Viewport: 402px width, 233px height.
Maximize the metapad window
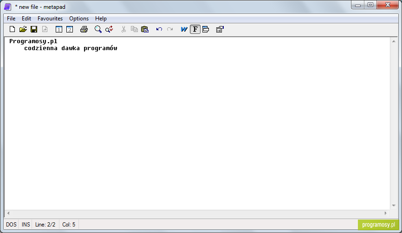click(370, 5)
